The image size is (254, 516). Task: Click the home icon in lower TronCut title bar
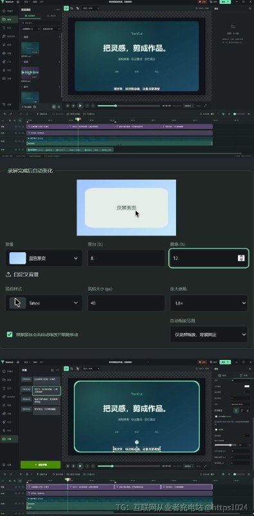(18, 362)
